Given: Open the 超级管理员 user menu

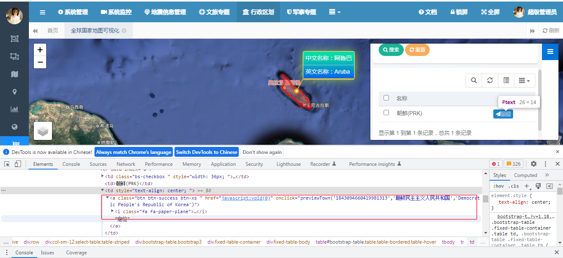Looking at the screenshot, I should (535, 12).
